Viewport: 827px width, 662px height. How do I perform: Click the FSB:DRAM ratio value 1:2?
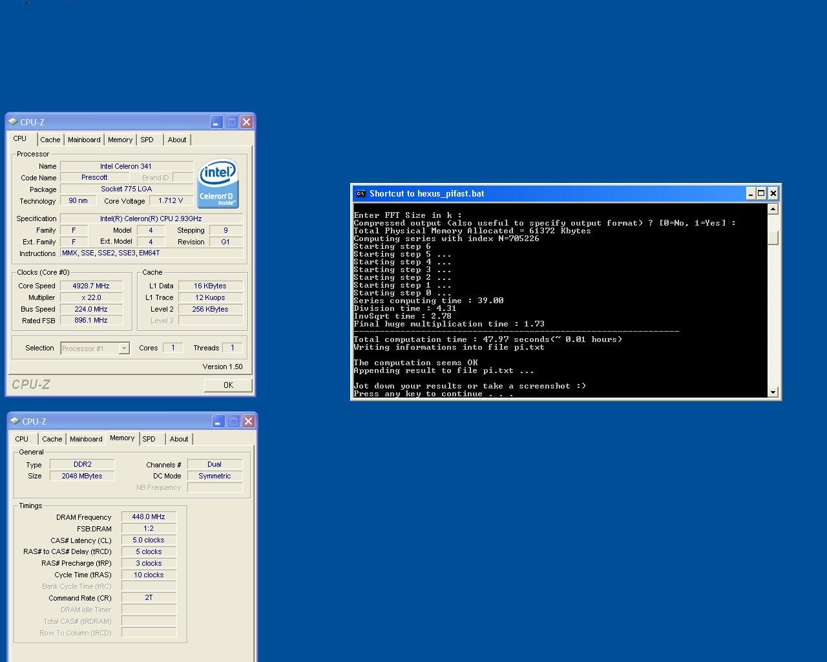pos(149,528)
